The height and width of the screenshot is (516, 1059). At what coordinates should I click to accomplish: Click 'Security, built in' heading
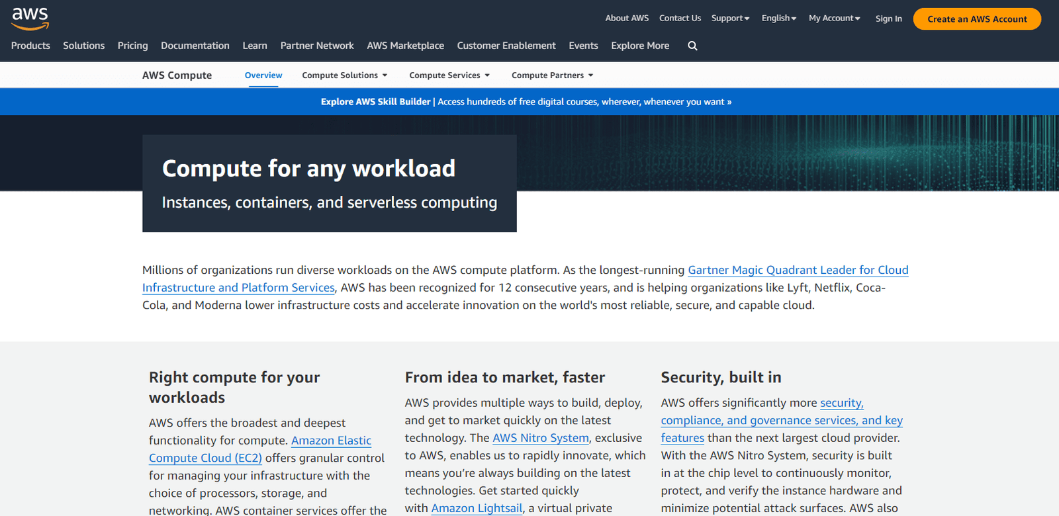coord(721,377)
